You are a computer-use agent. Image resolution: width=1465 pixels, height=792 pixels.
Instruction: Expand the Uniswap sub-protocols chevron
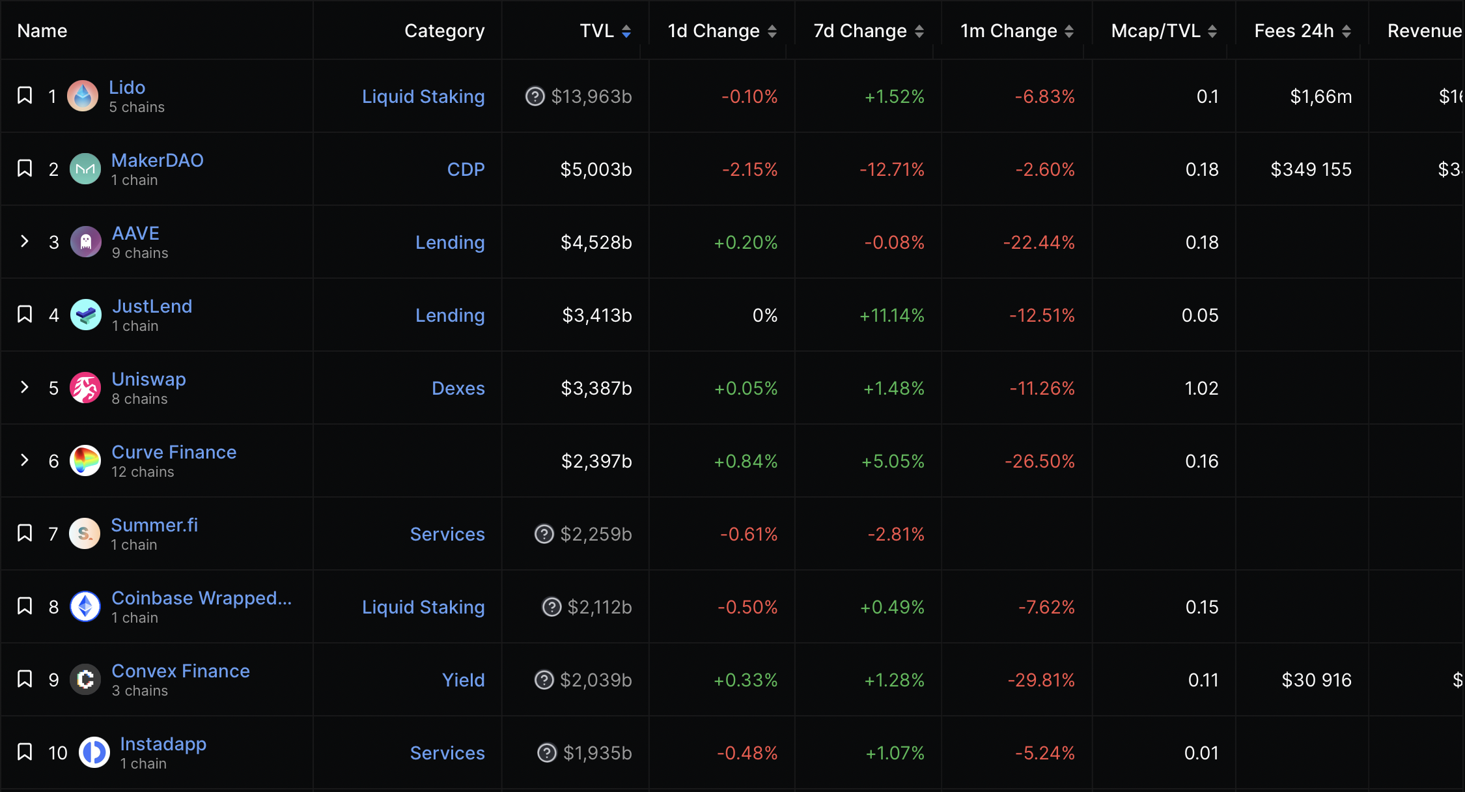(25, 388)
